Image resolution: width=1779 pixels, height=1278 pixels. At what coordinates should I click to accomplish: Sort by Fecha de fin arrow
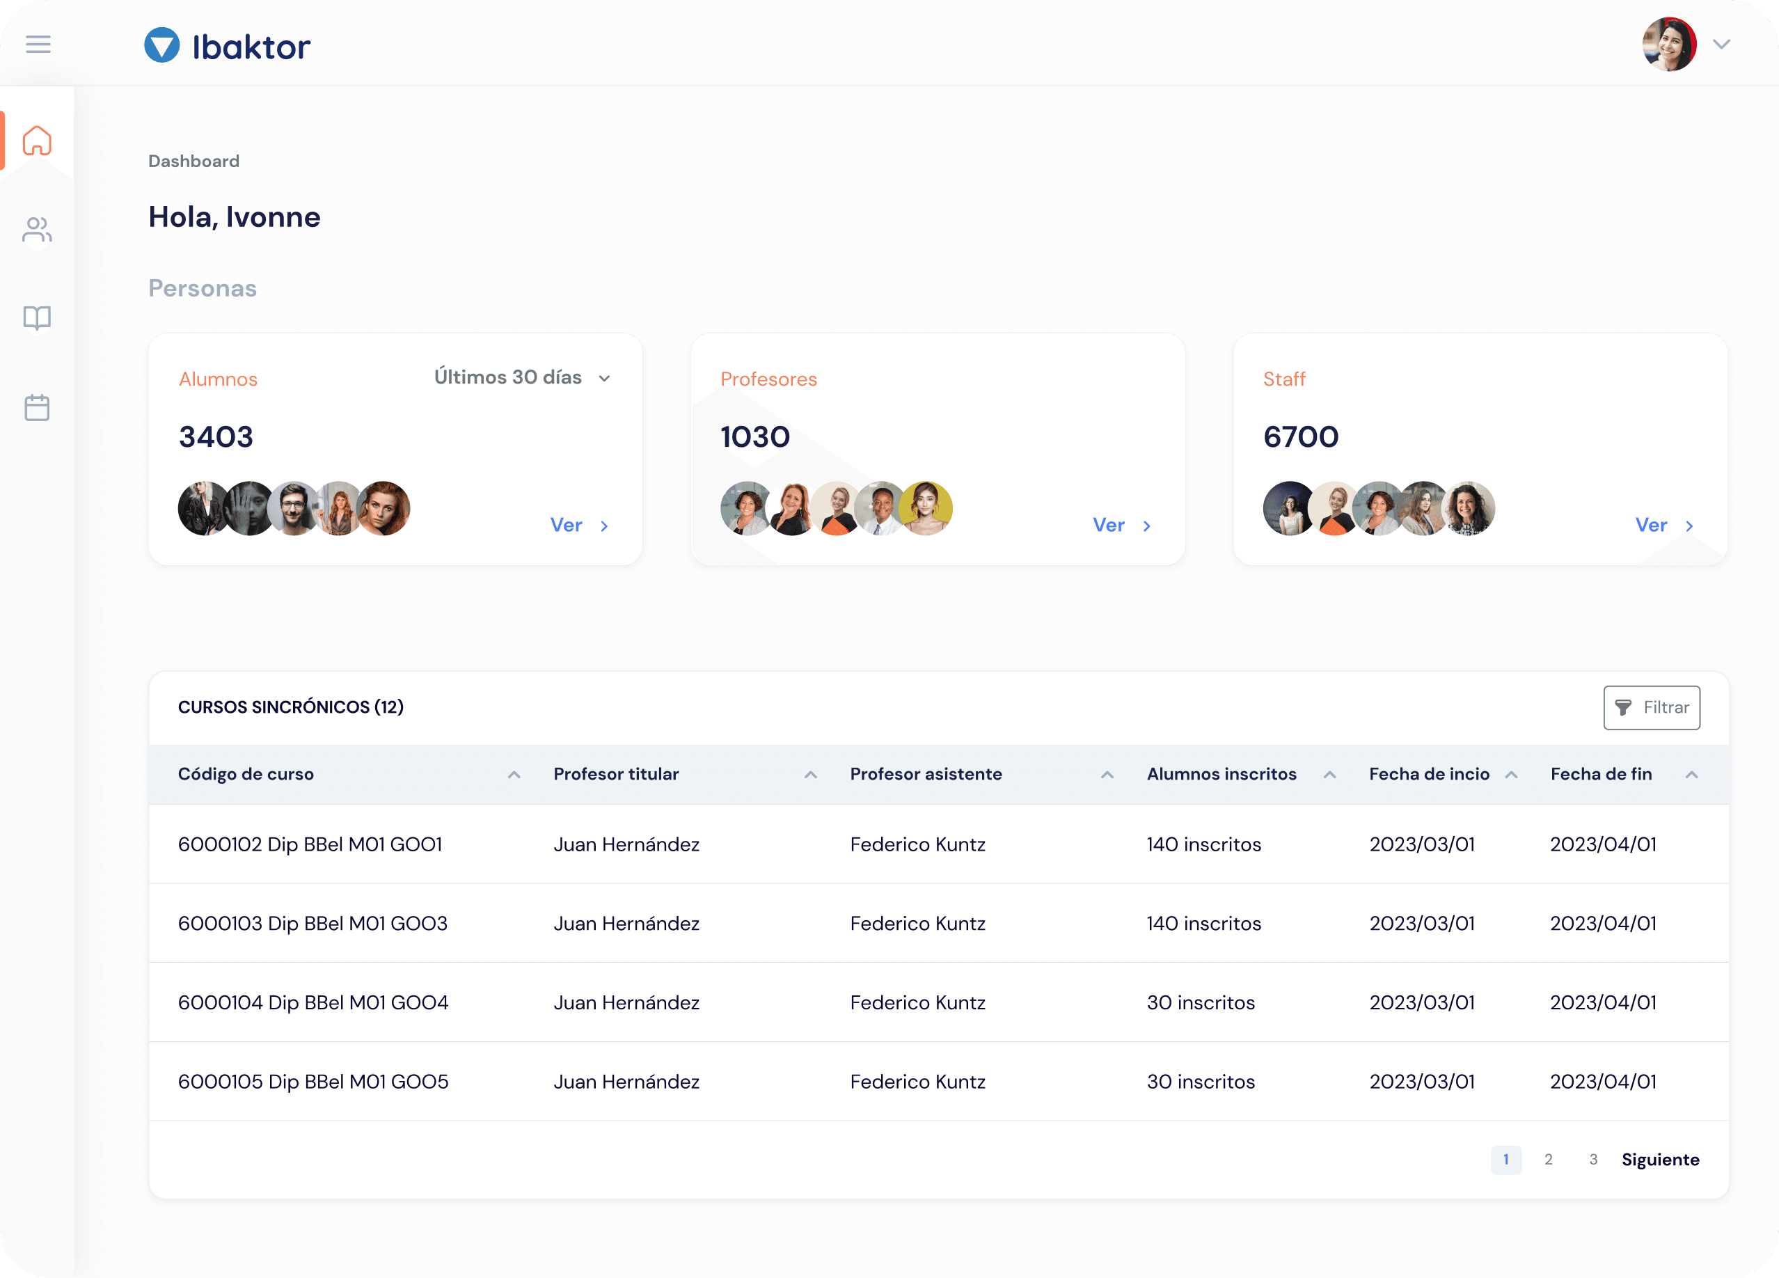point(1691,775)
